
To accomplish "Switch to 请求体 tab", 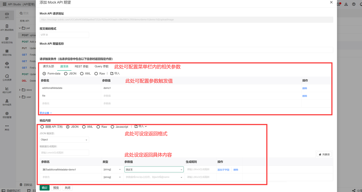I will [x=64, y=66].
